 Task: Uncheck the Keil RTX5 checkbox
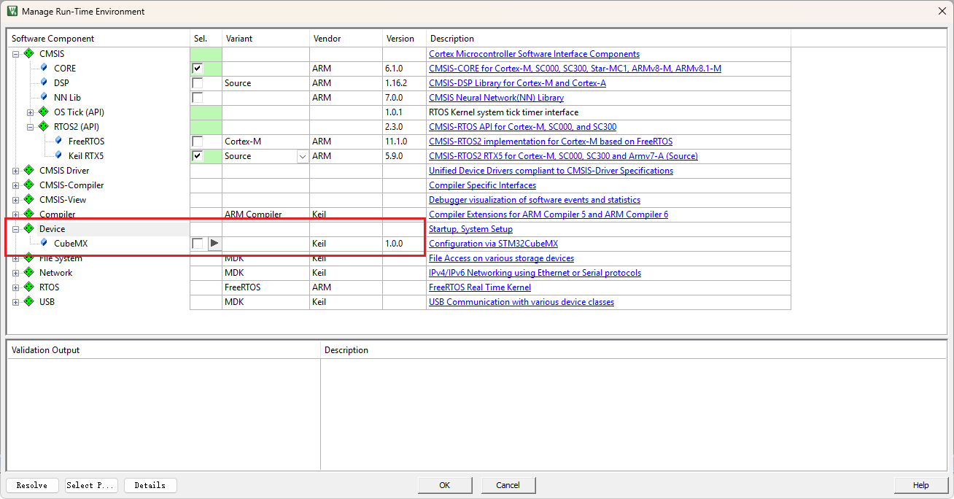tap(197, 155)
